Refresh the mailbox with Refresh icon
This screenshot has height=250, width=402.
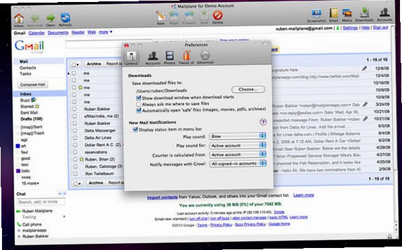pos(65,18)
